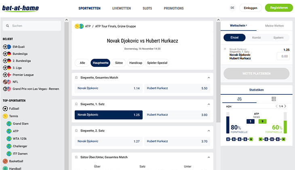Filter markets by Handicap
The image size is (295, 170).
pos(136,63)
